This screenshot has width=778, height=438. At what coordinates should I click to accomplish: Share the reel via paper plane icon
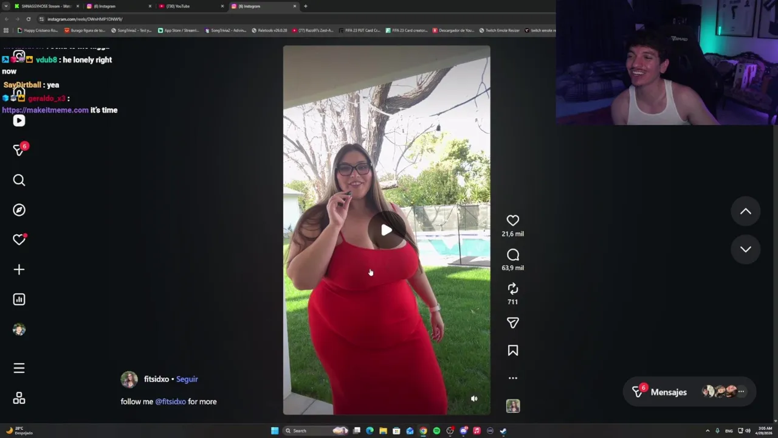(x=513, y=323)
